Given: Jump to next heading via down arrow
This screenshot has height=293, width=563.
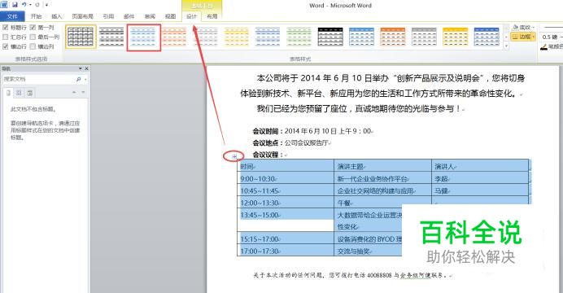Looking at the screenshot, I should pyautogui.click(x=83, y=92).
